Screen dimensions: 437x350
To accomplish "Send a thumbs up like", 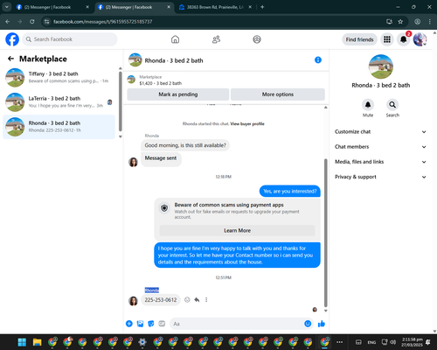I will (322, 324).
